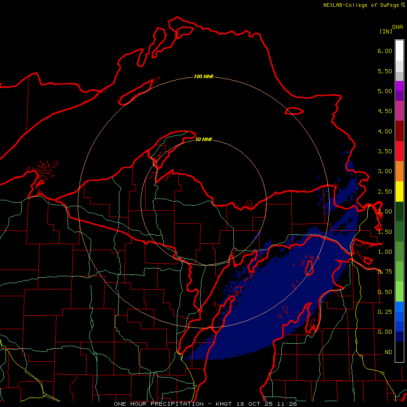Click the KMQT radar site identifier
This screenshot has width=407, height=407.
(x=223, y=404)
